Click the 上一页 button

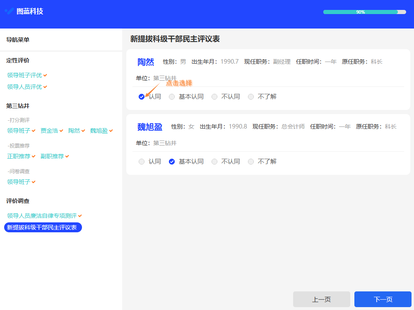322,299
